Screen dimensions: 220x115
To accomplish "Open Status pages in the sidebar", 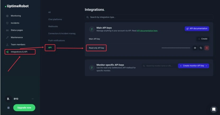I will click(x=17, y=30).
